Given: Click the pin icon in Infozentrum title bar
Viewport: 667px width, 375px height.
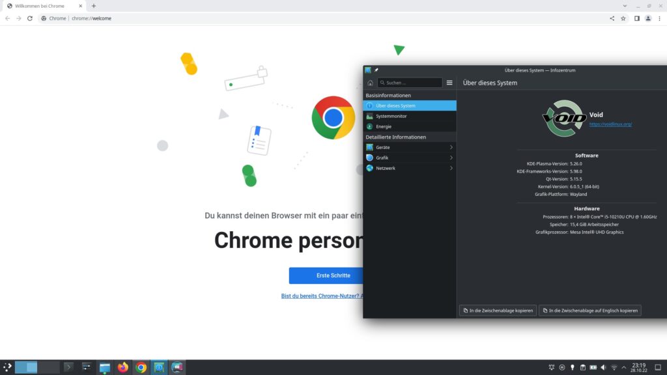Looking at the screenshot, I should tap(376, 70).
